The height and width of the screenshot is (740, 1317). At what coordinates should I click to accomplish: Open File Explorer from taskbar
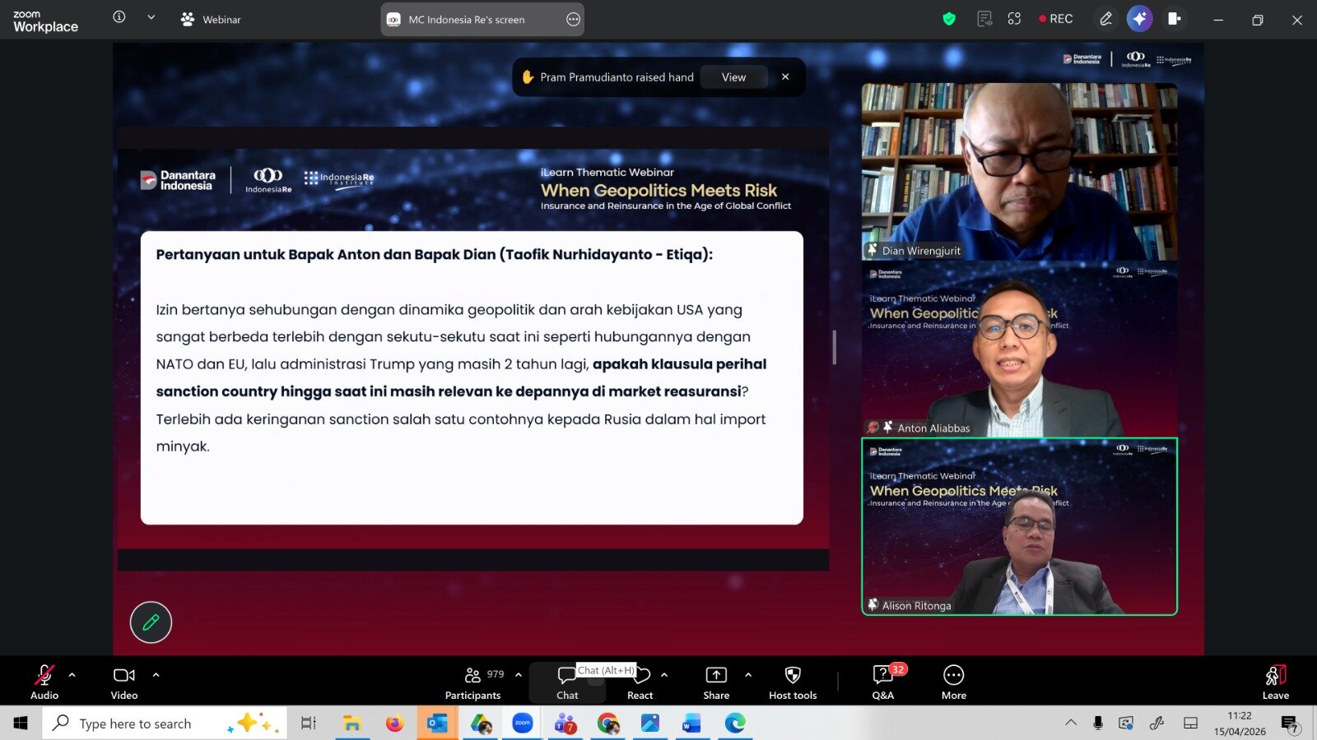point(352,724)
